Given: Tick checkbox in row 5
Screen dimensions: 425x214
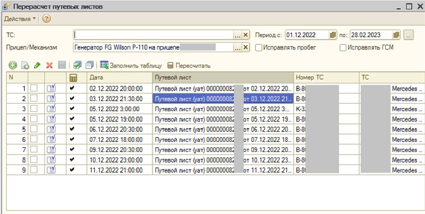Looking at the screenshot, I should pos(34,129).
